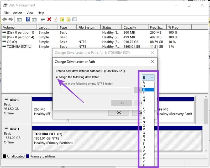The width and height of the screenshot is (210, 168).
Task: Click the drive icon beside TOSHIBA EXT volume
Action: [x=4, y=47]
